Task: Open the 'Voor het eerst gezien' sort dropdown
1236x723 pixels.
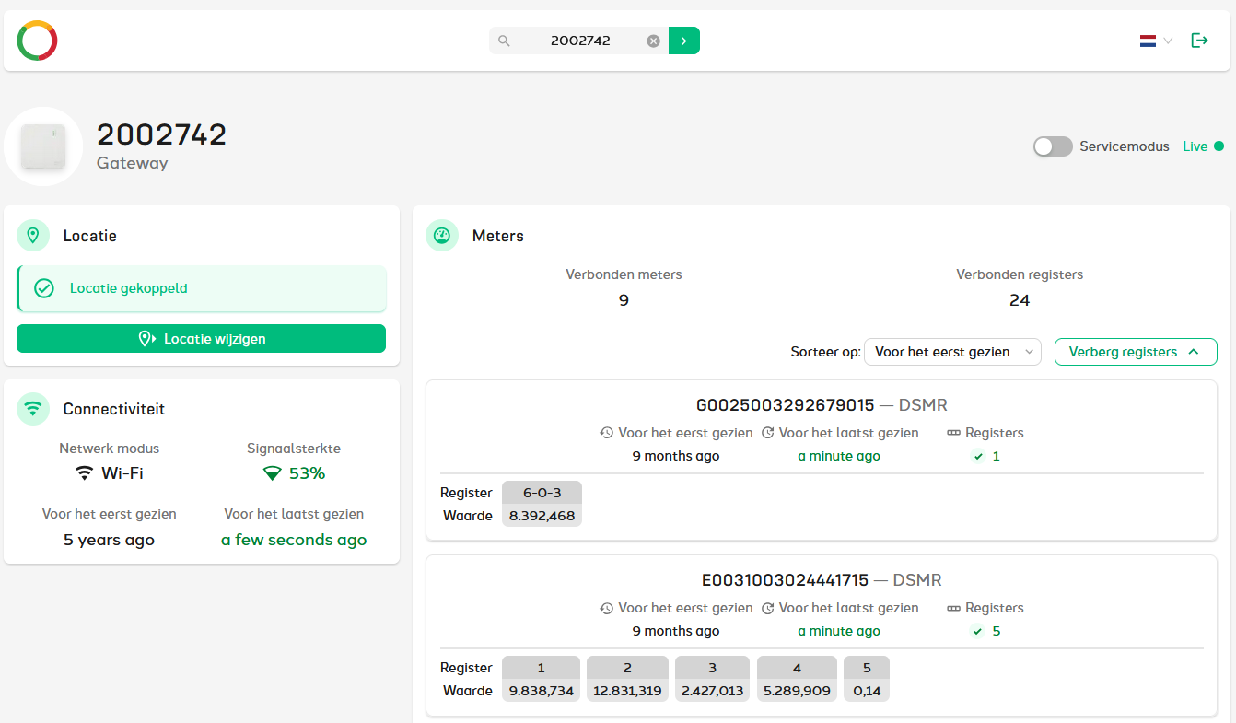Action: [x=952, y=352]
